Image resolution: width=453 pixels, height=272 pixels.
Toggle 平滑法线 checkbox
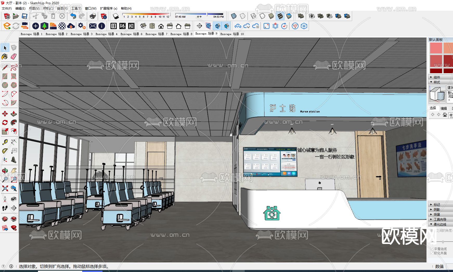point(432,249)
